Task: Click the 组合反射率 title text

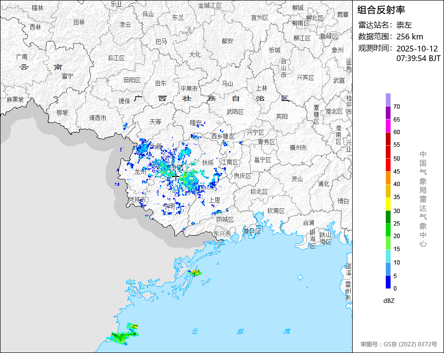Action: coord(382,10)
